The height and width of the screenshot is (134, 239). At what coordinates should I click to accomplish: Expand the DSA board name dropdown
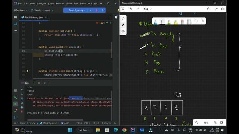click(148, 9)
